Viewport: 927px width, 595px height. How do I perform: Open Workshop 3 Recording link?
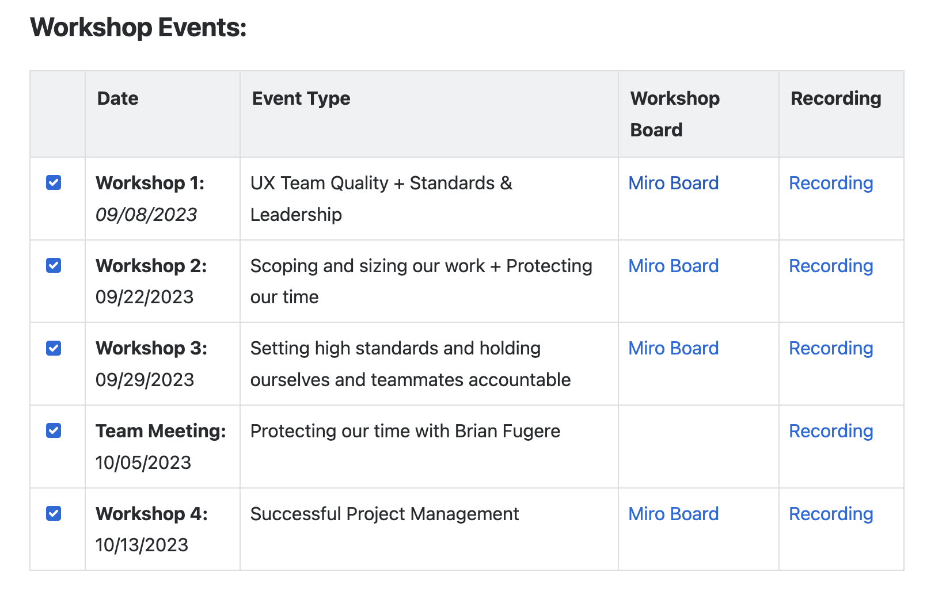830,348
